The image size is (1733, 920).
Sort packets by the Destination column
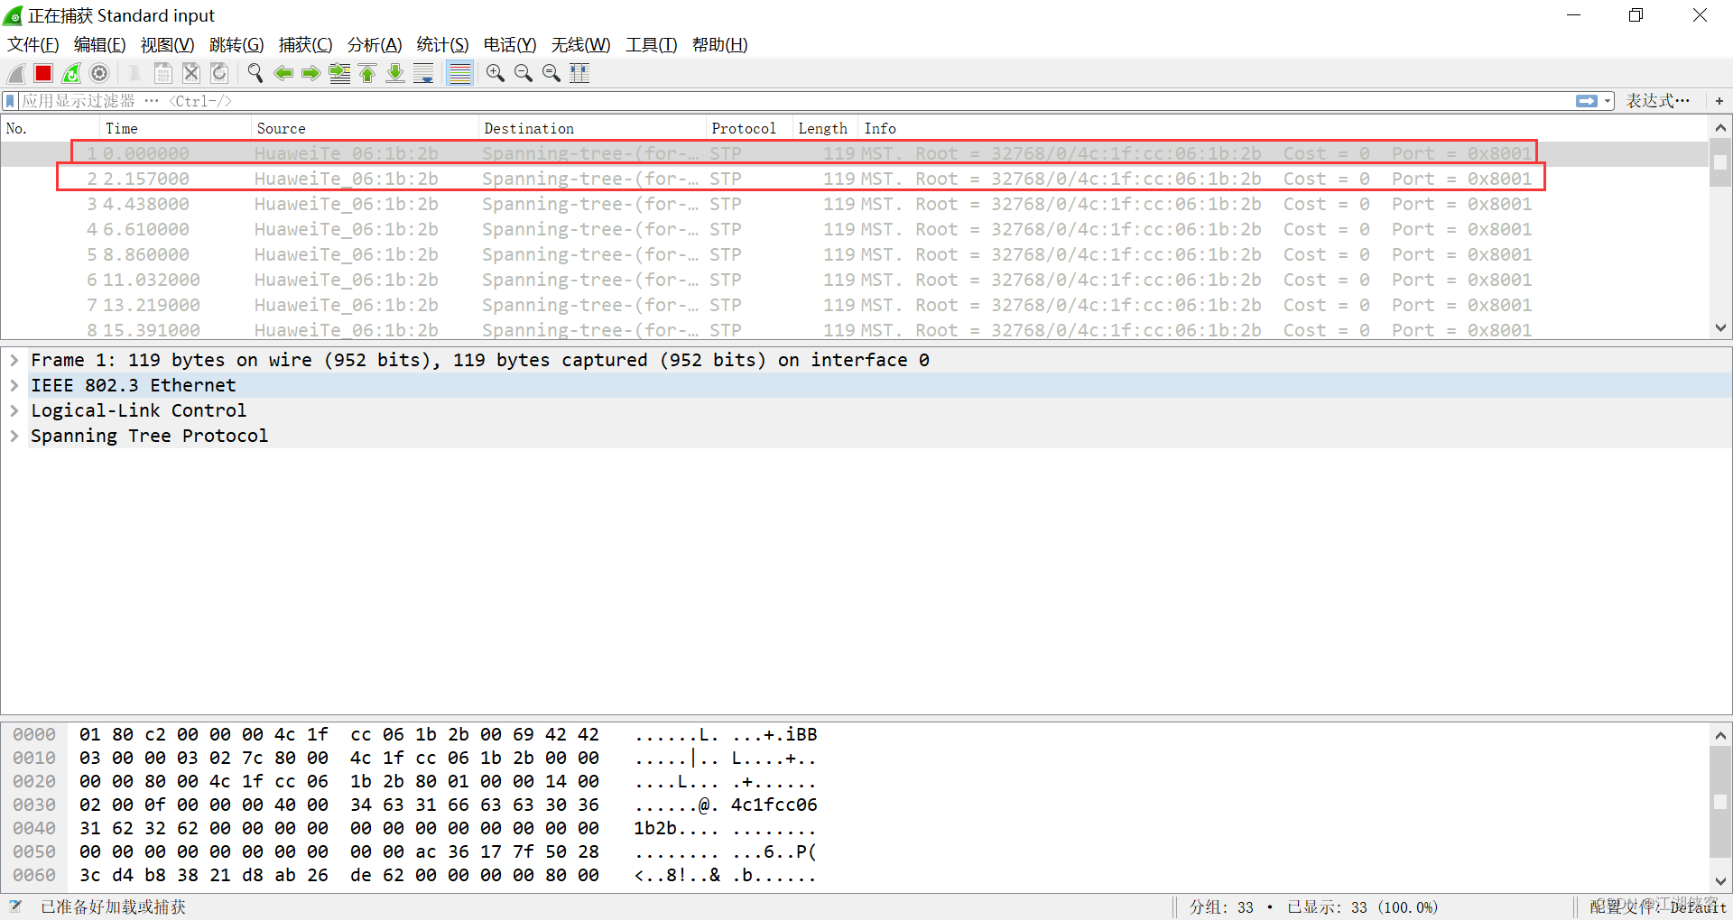click(x=592, y=128)
